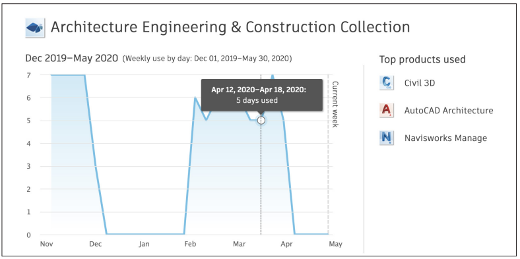
Task: Select the Architecture Engineering & Construction Collection title
Action: (x=230, y=27)
